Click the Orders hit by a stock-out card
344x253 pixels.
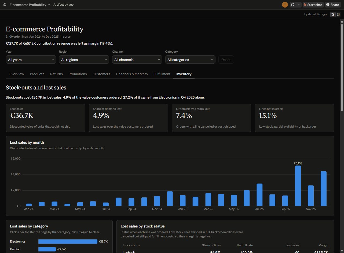click(x=211, y=118)
